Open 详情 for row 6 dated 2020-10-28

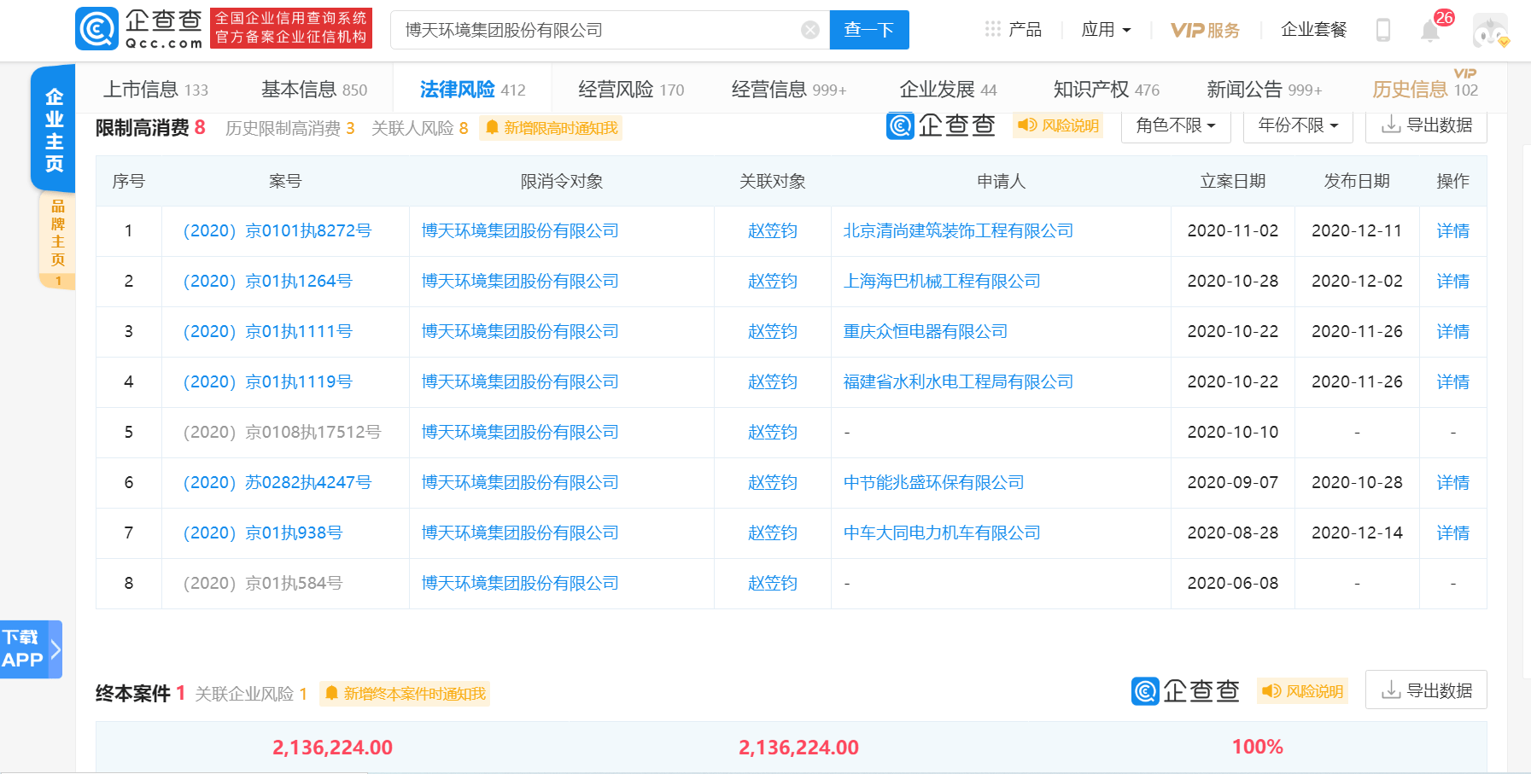1452,483
